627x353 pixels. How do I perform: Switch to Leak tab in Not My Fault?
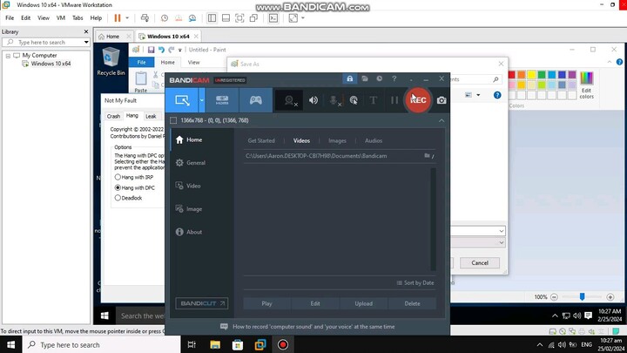click(x=151, y=116)
